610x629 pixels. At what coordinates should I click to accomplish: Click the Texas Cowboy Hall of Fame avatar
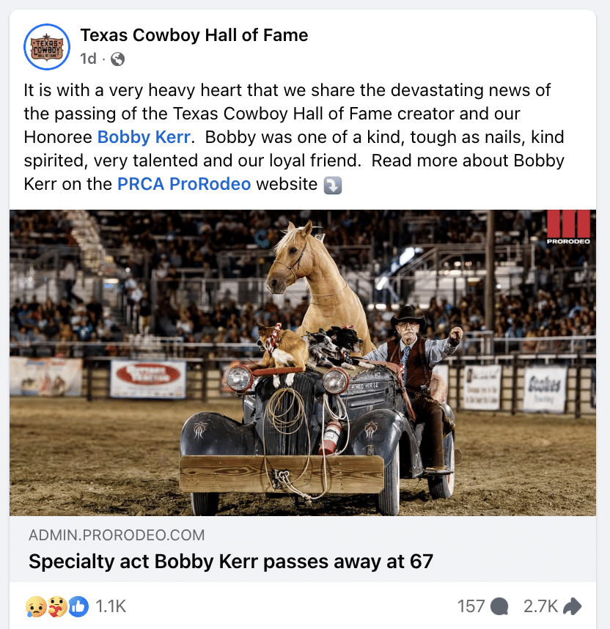(47, 47)
